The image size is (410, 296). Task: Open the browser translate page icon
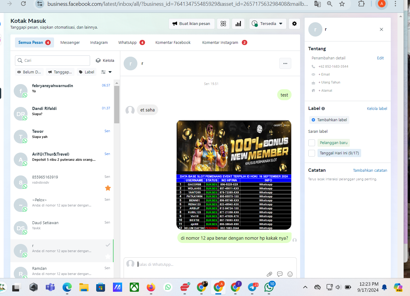point(317,4)
